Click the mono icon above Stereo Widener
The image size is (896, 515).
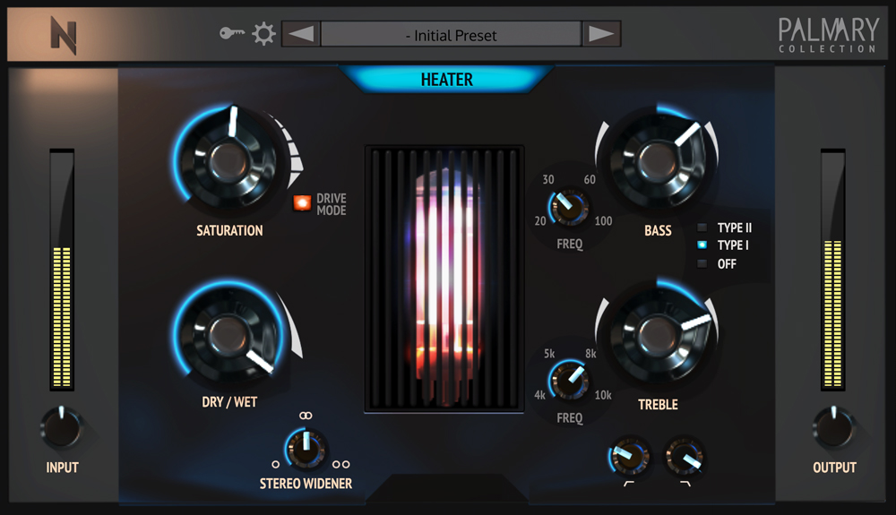(x=306, y=416)
